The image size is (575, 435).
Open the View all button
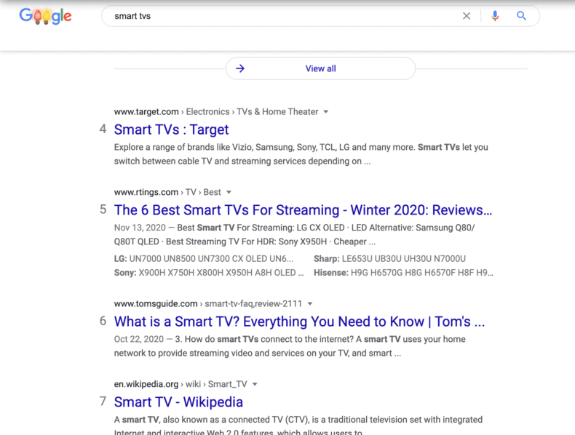pos(320,68)
